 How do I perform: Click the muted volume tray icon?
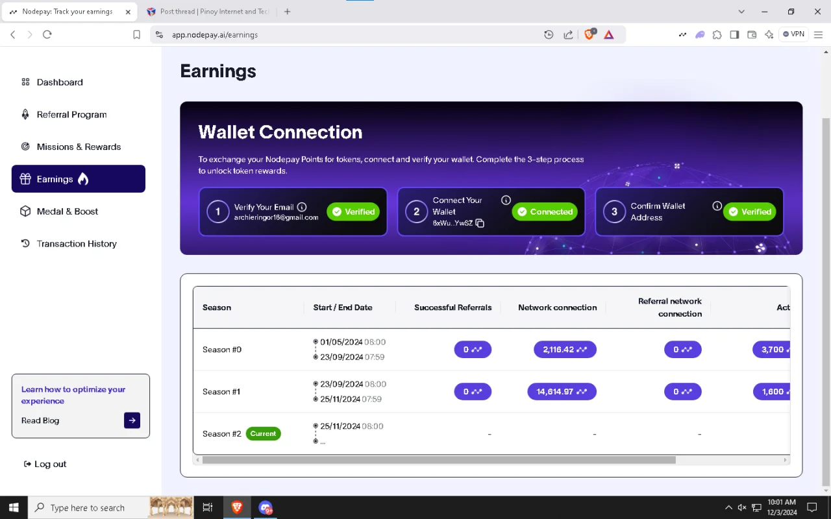[742, 507]
